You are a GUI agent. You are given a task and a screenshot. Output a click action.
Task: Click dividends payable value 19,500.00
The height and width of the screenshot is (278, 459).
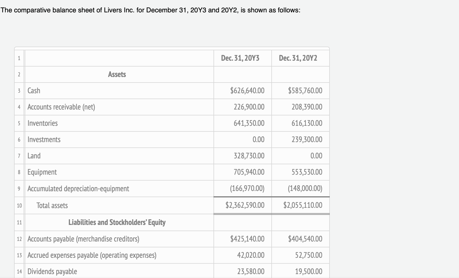tap(309, 272)
